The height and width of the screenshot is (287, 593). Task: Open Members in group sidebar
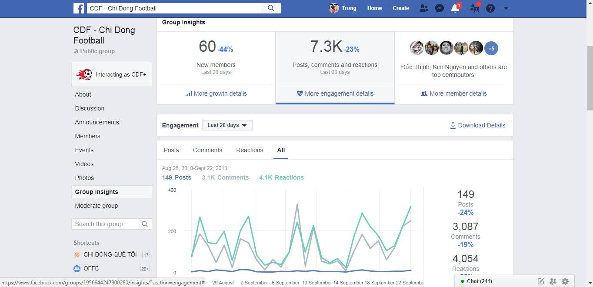pyautogui.click(x=87, y=136)
